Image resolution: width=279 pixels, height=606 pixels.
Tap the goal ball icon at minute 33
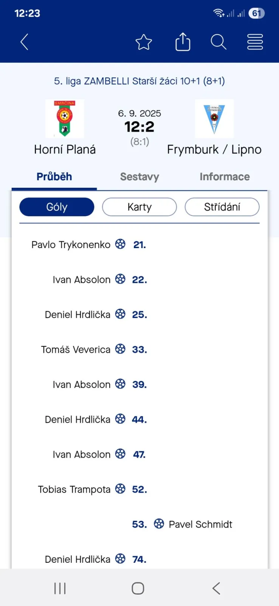coord(120,349)
